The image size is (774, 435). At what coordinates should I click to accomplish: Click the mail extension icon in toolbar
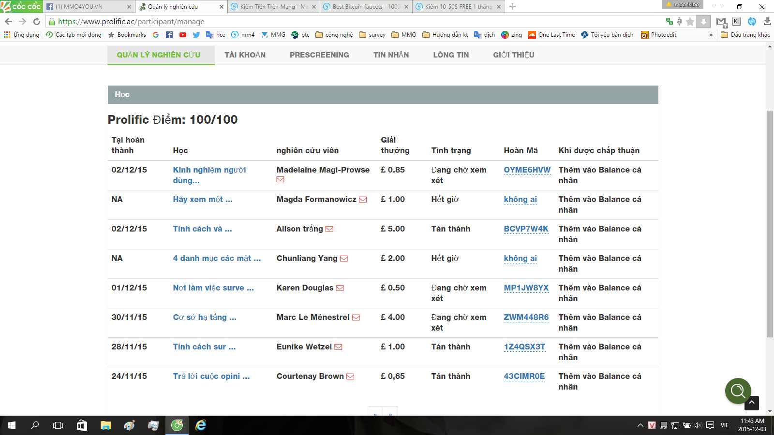point(721,21)
